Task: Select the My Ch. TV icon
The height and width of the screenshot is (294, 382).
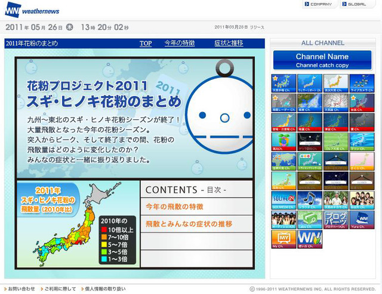Action: pyautogui.click(x=284, y=238)
